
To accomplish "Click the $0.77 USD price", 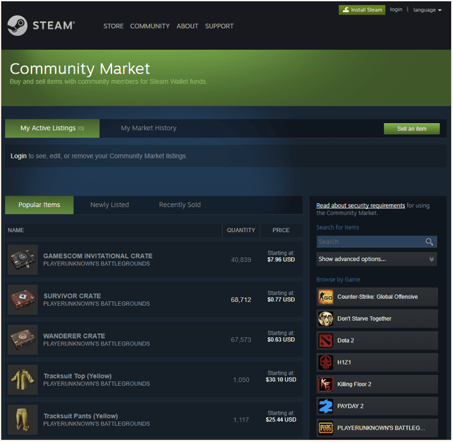I will pyautogui.click(x=281, y=299).
